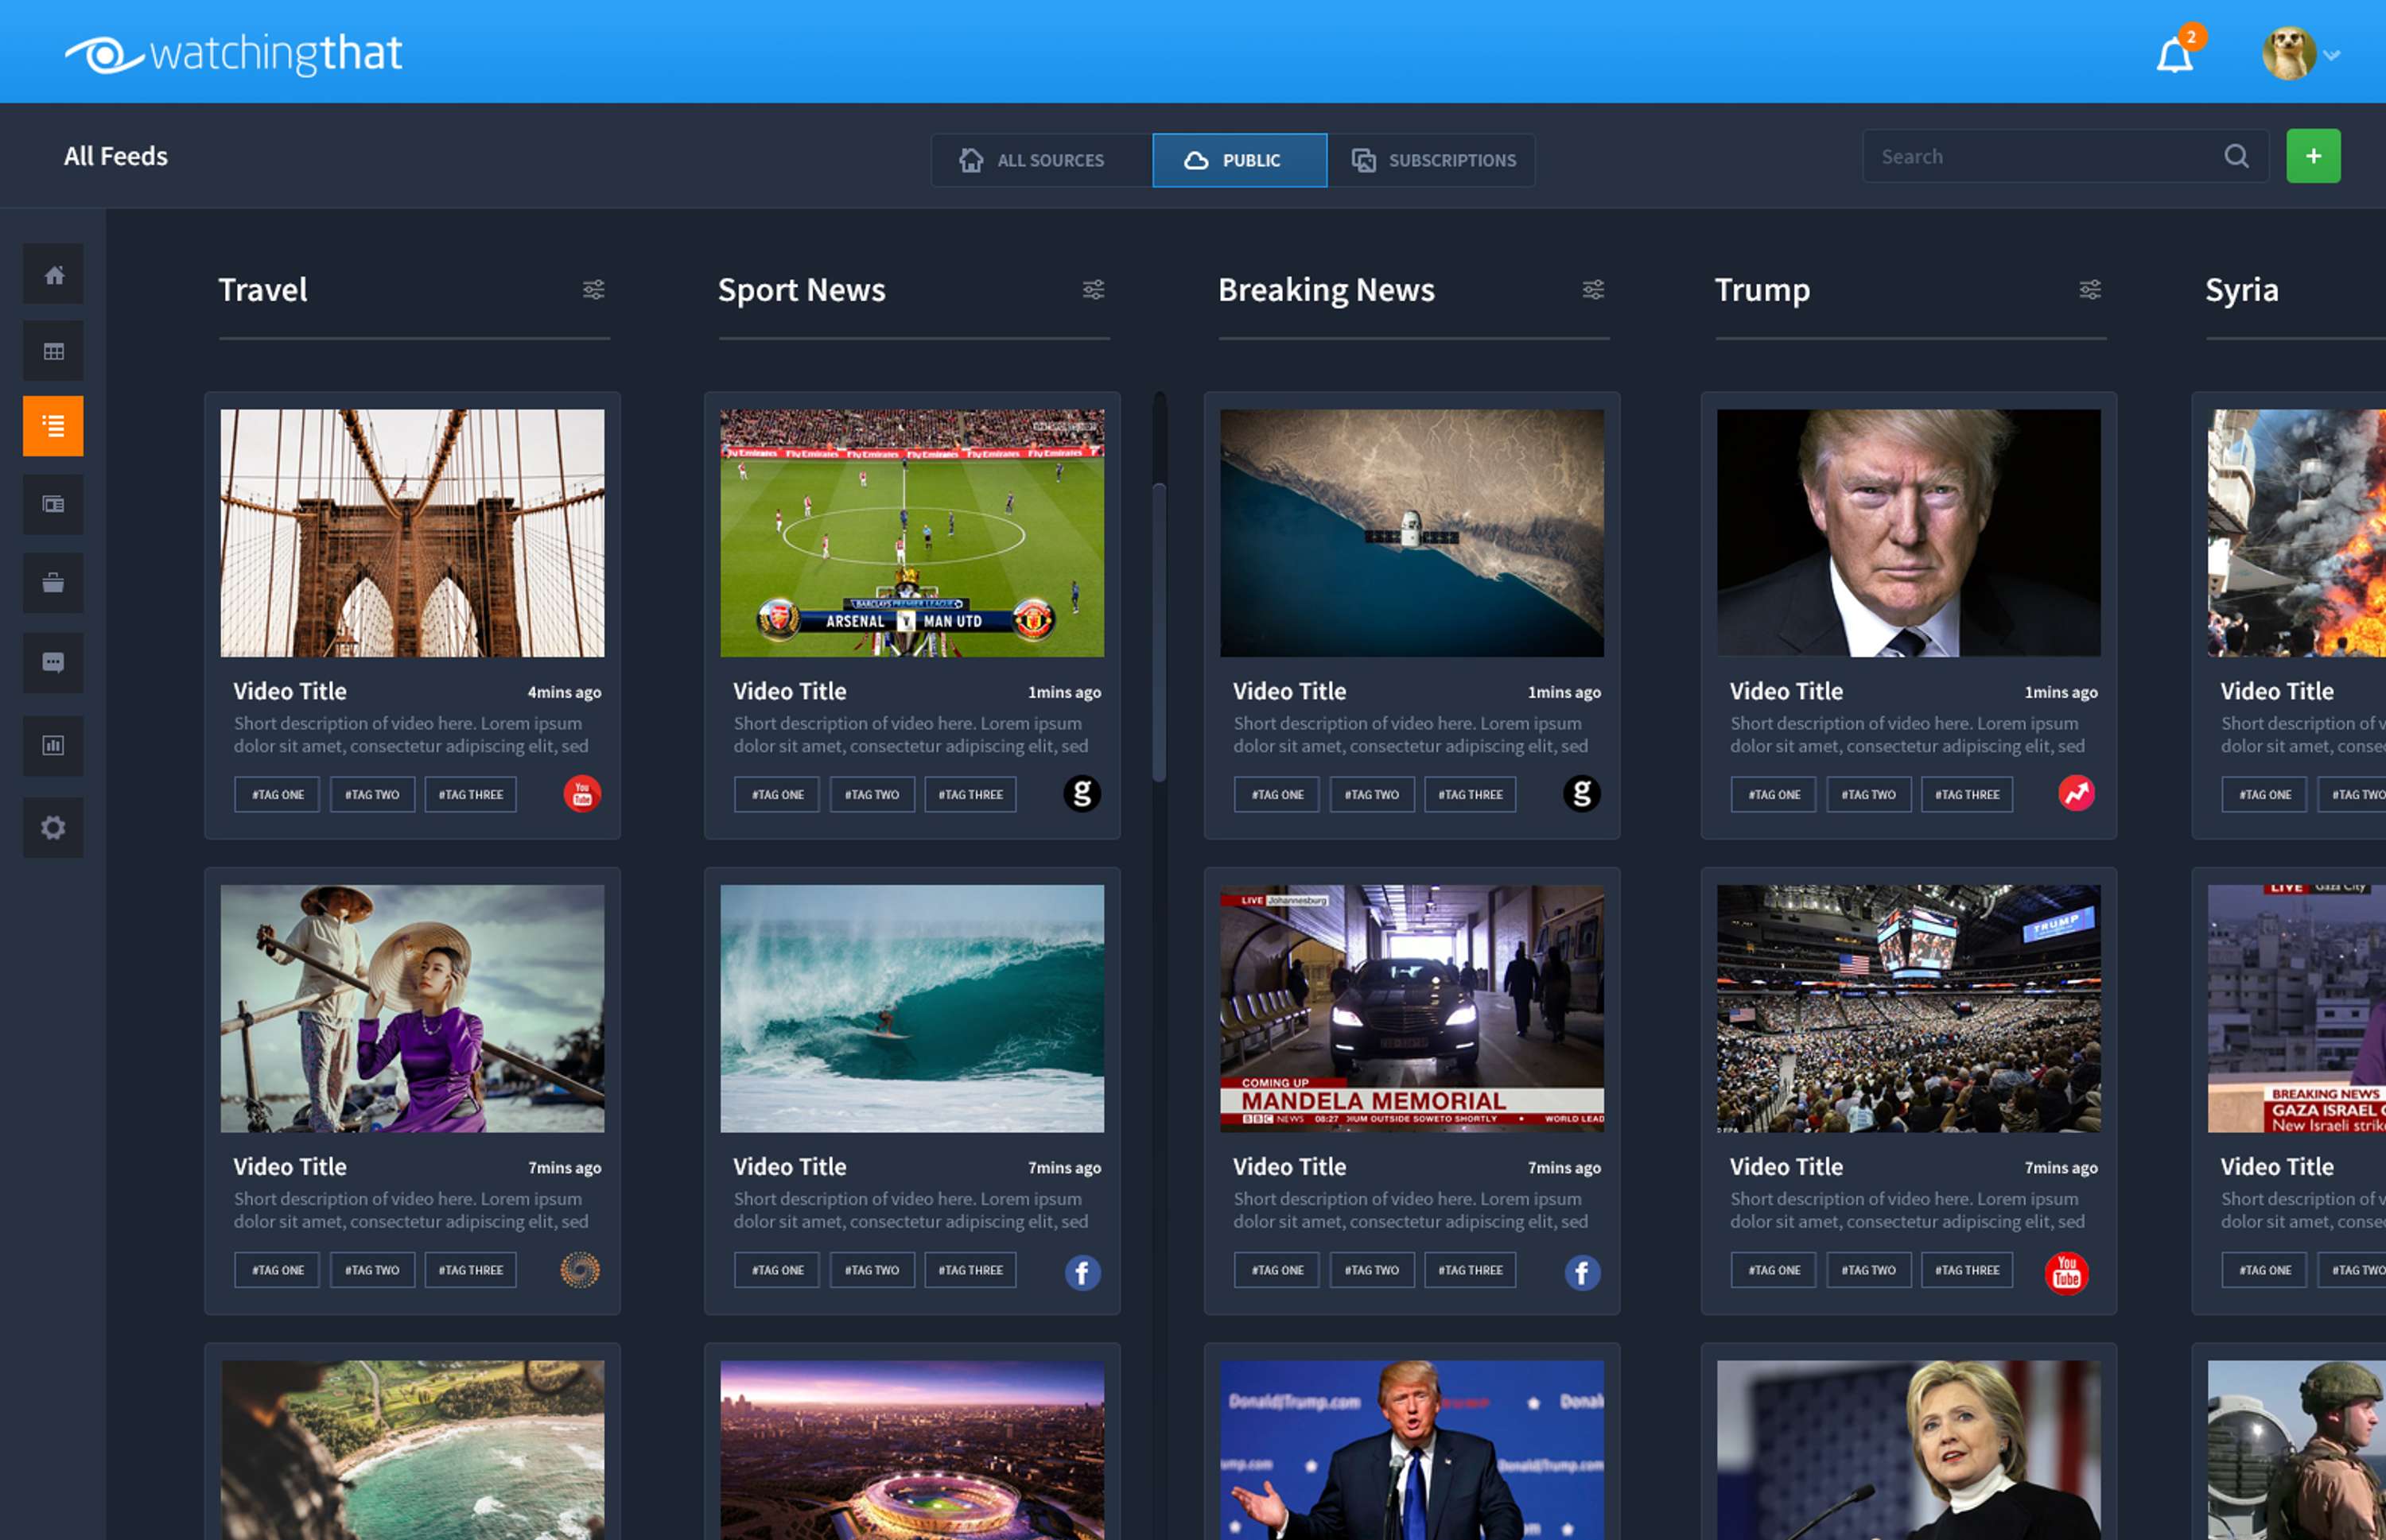Click the Syria column heading
Viewport: 2386px width, 1540px height.
pos(2242,291)
